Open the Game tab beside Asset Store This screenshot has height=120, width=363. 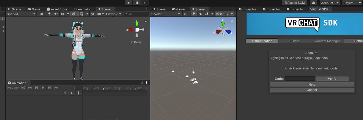pos(34,9)
